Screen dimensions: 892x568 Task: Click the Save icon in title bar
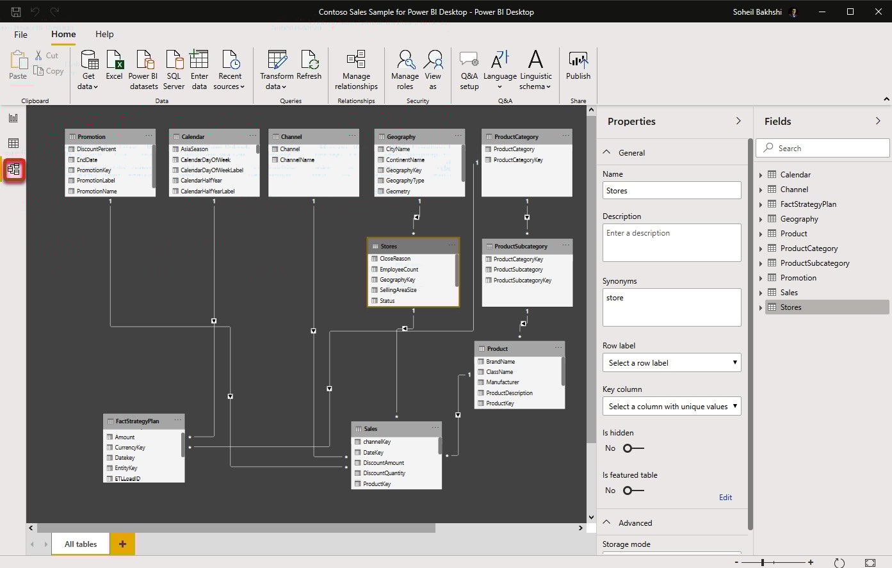point(16,12)
